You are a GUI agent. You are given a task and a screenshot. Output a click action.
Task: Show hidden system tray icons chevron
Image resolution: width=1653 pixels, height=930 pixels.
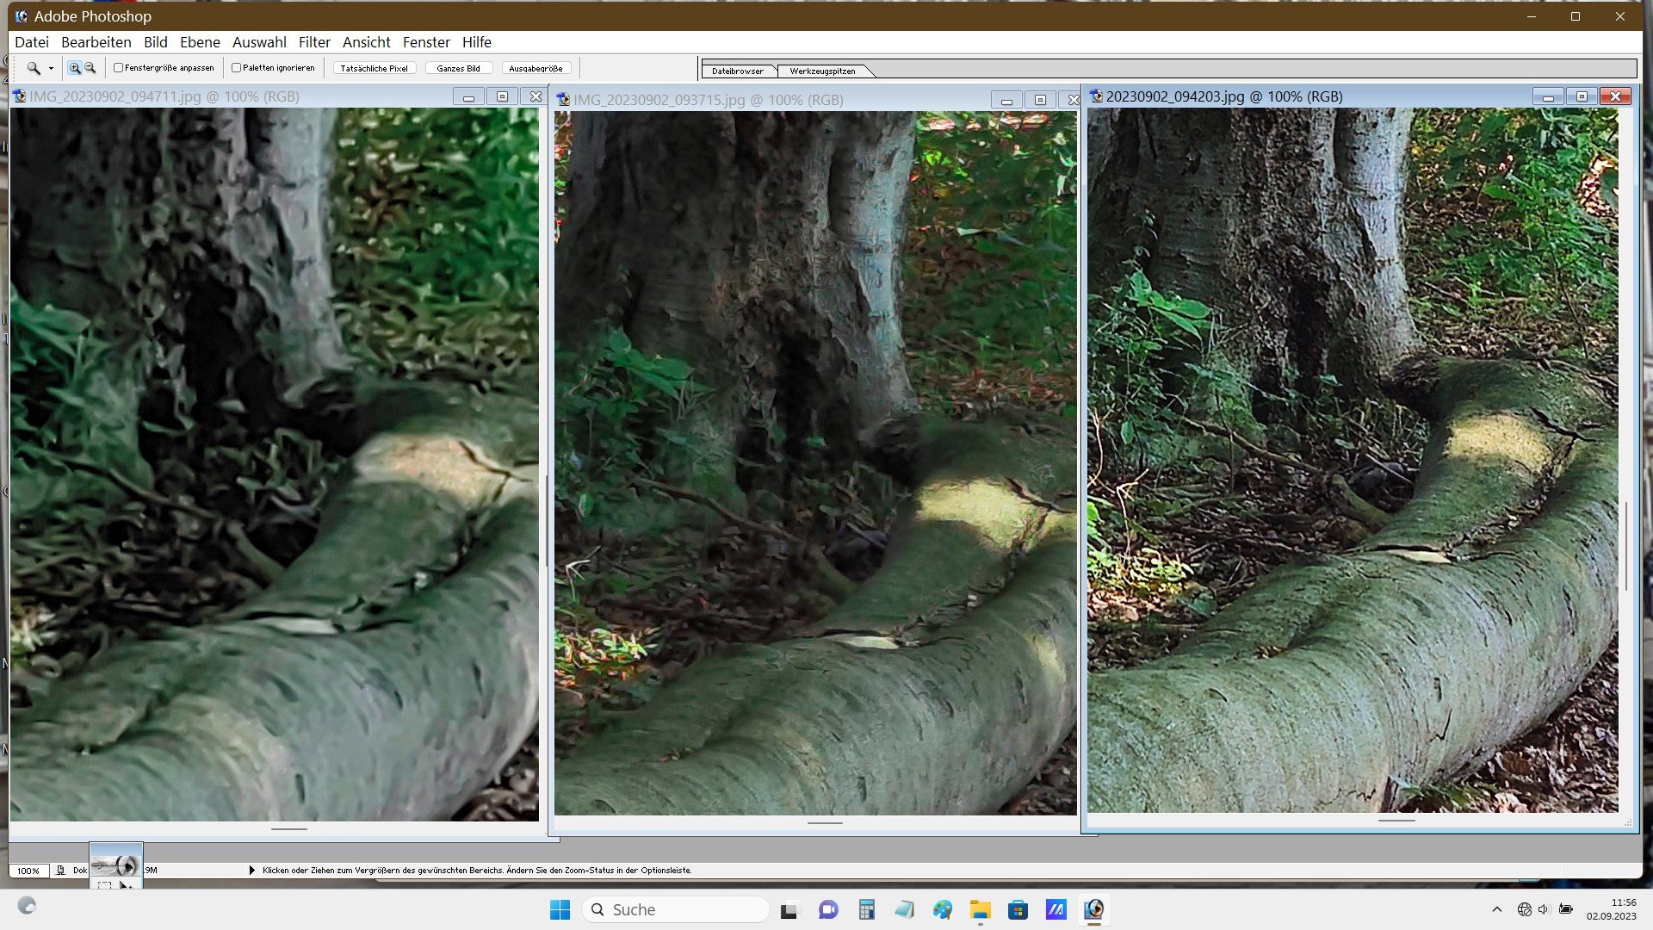[1496, 909]
